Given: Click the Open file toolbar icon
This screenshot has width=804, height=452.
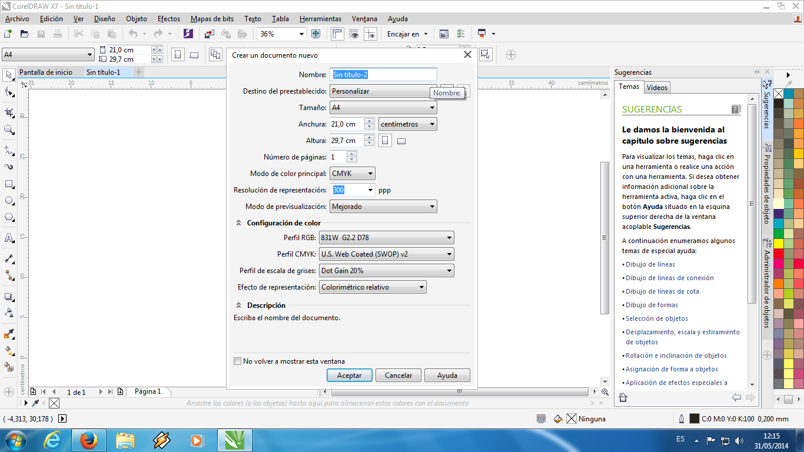Looking at the screenshot, I should (25, 34).
